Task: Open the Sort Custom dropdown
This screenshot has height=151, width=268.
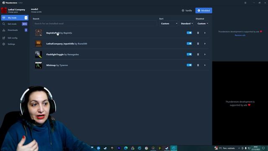Action: [169, 23]
